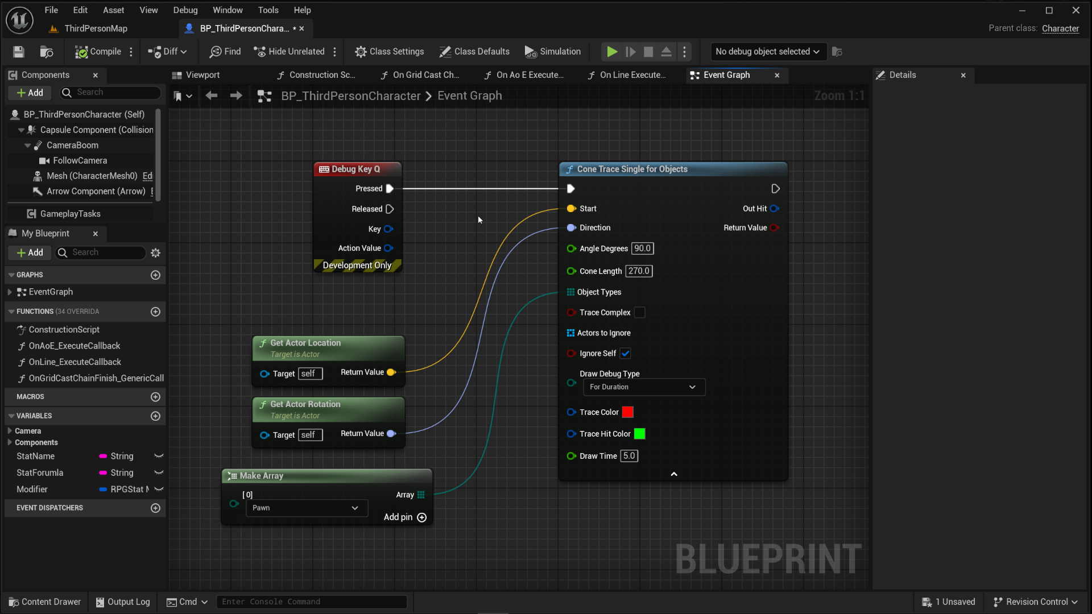1092x614 pixels.
Task: Open the Debug menu
Action: point(185,10)
